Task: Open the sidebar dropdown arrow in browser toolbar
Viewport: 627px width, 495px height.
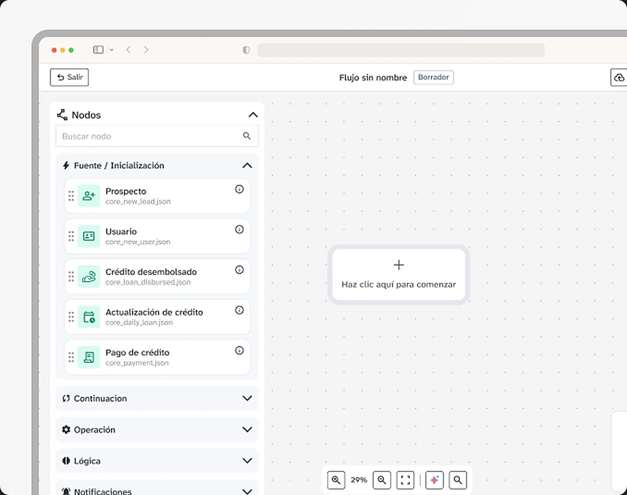Action: (x=111, y=50)
